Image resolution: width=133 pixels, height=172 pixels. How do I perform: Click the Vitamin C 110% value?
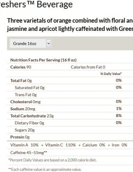(x=61, y=145)
